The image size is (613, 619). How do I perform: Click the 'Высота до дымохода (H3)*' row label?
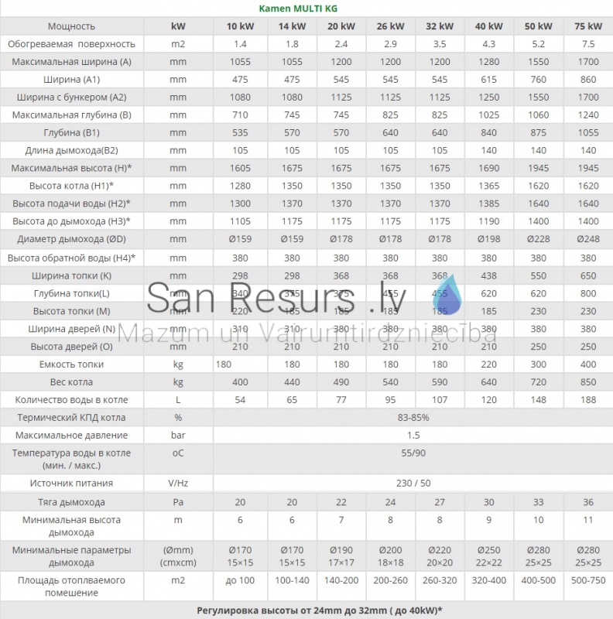click(71, 221)
